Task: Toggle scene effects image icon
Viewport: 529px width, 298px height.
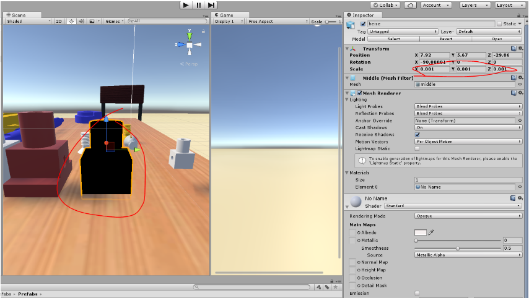Action: point(92,21)
